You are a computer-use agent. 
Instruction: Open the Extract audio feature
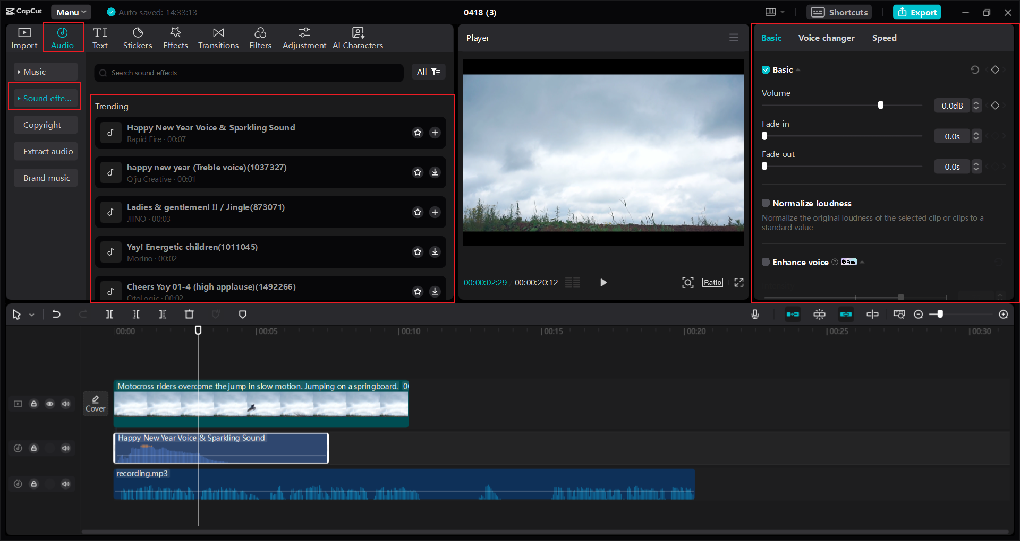click(46, 151)
